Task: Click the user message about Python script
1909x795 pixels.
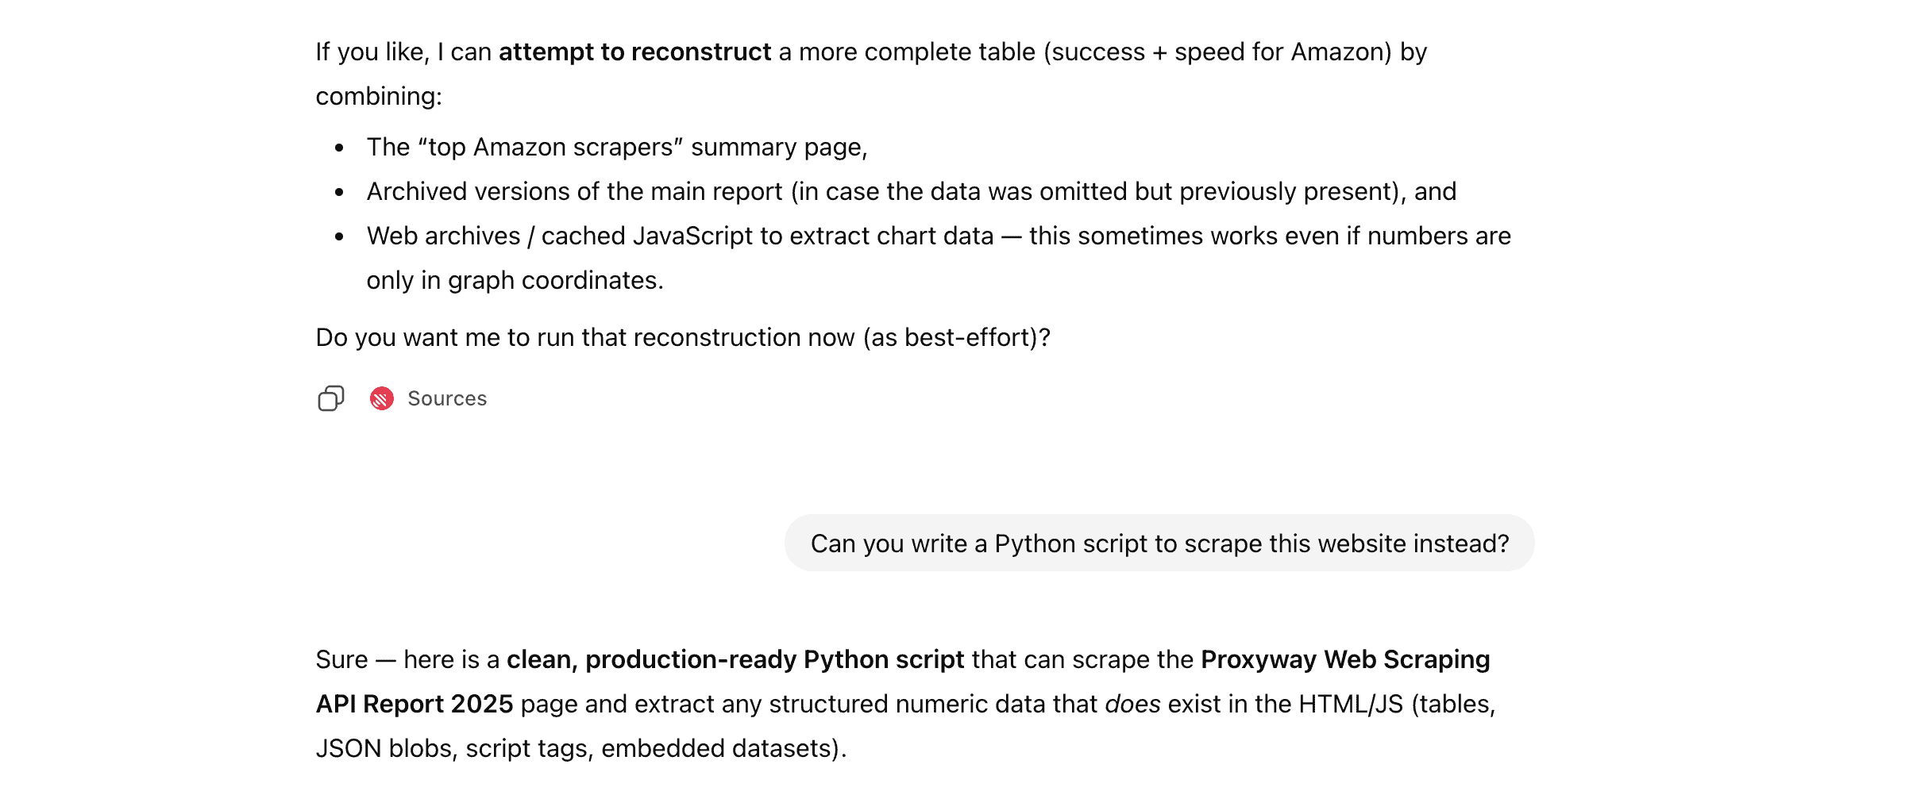Action: (x=1159, y=543)
